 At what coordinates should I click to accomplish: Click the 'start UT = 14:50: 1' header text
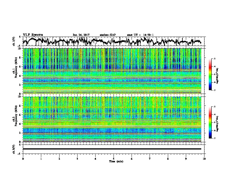[140, 35]
